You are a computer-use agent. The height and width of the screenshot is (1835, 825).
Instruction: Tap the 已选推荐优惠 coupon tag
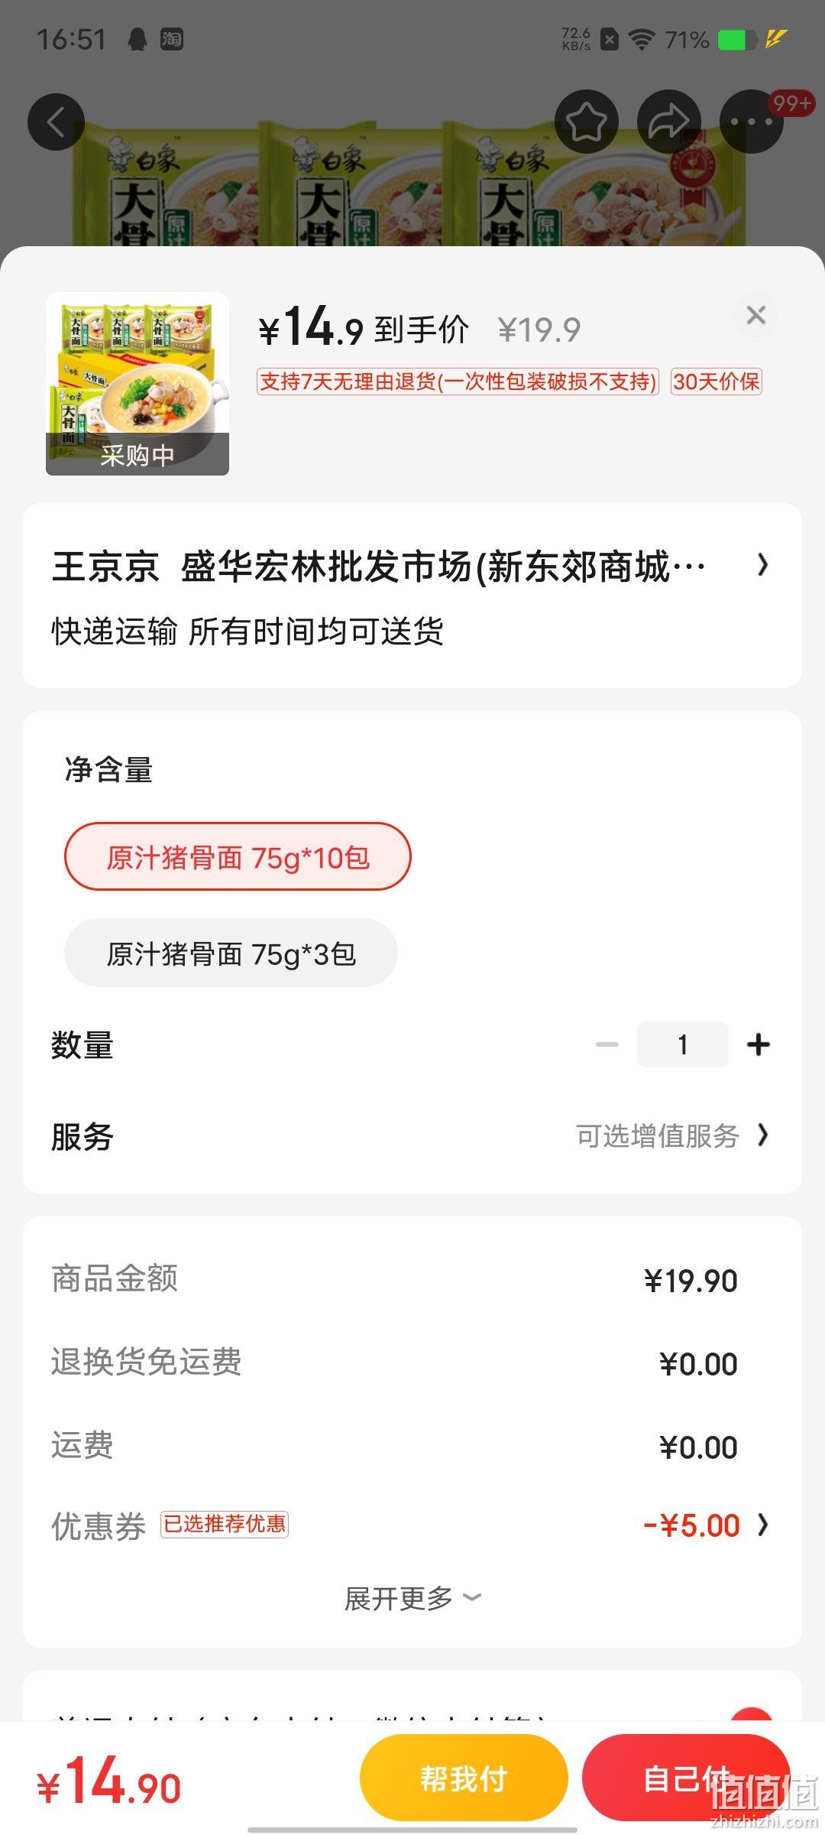[x=225, y=1525]
